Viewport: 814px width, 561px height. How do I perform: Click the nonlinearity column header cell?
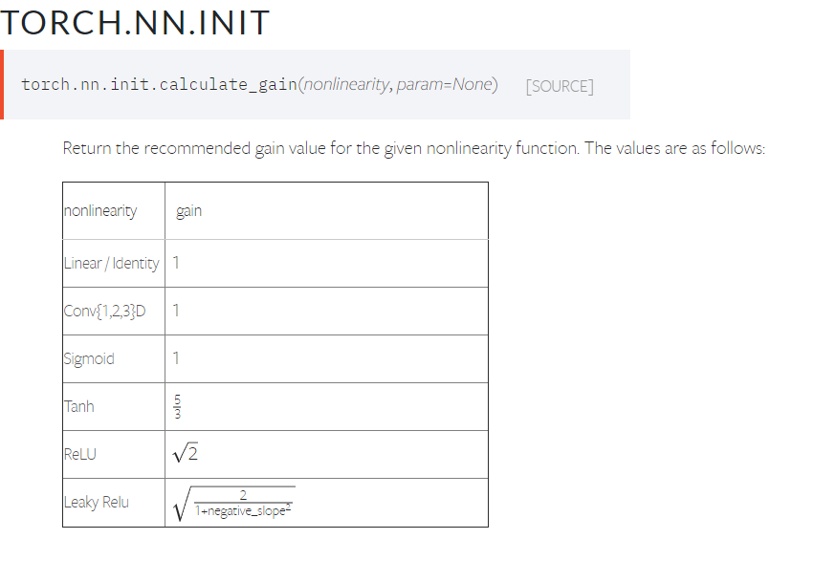114,211
